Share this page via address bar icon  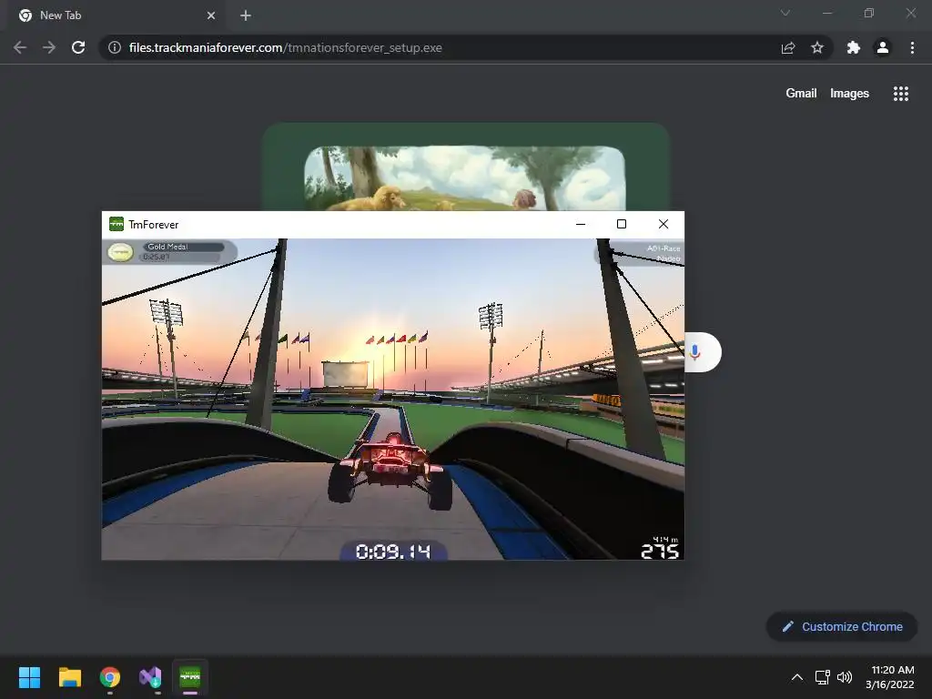point(788,47)
